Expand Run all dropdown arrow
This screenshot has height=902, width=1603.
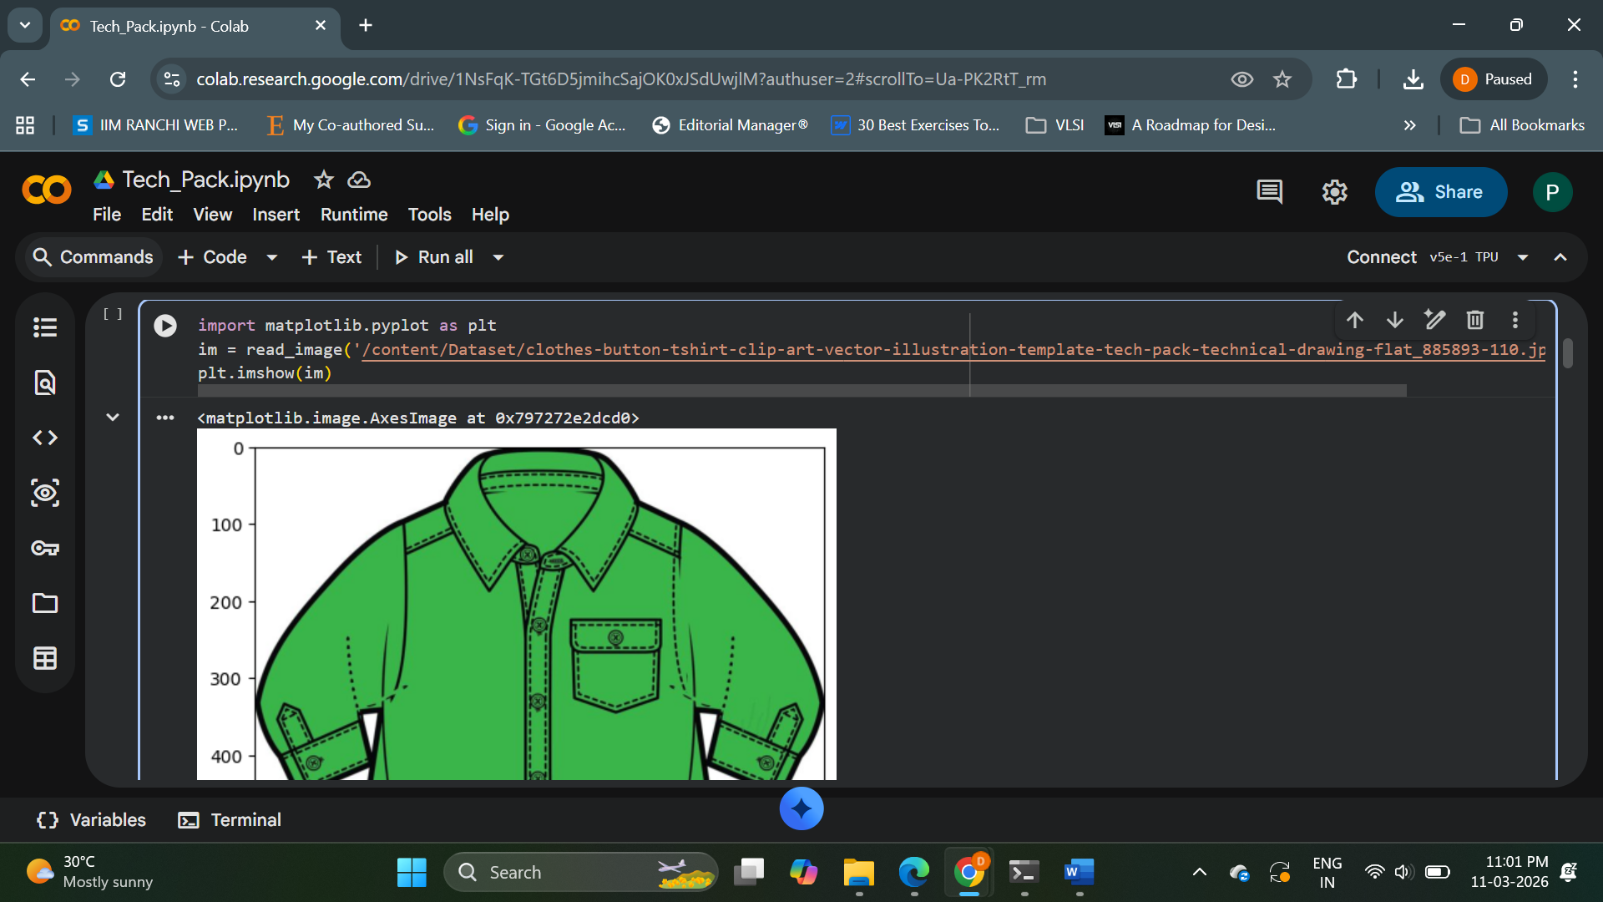point(498,257)
